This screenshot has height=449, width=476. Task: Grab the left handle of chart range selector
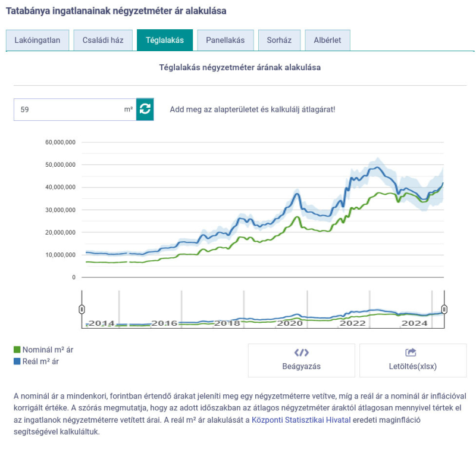(82, 308)
